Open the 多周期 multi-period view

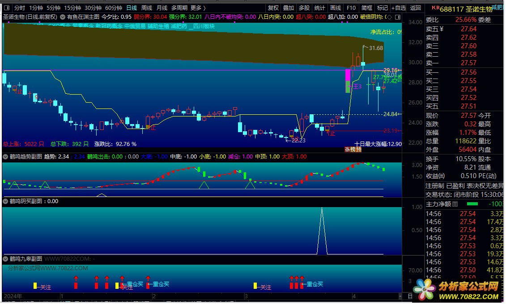tap(179, 8)
